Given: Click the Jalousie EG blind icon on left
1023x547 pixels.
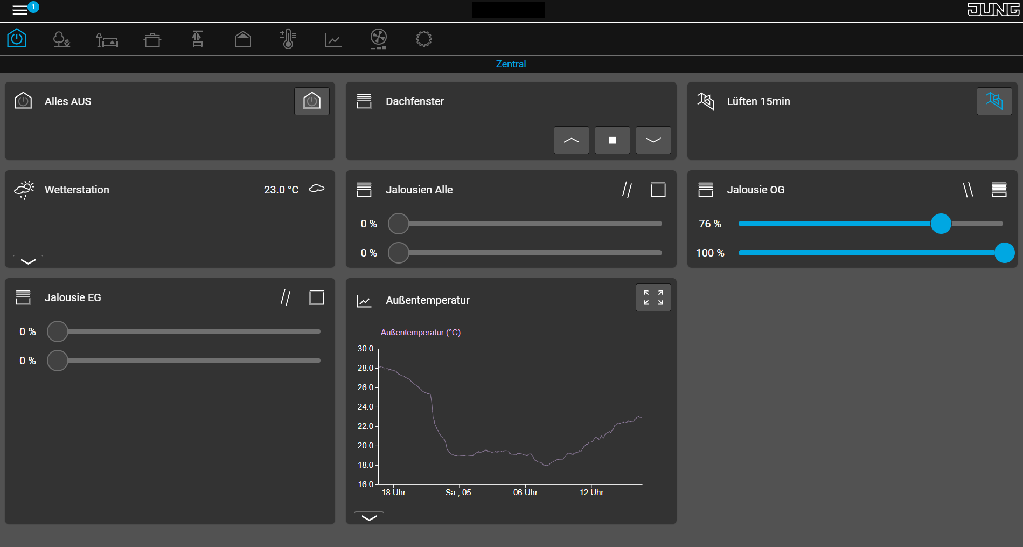Looking at the screenshot, I should (23, 297).
